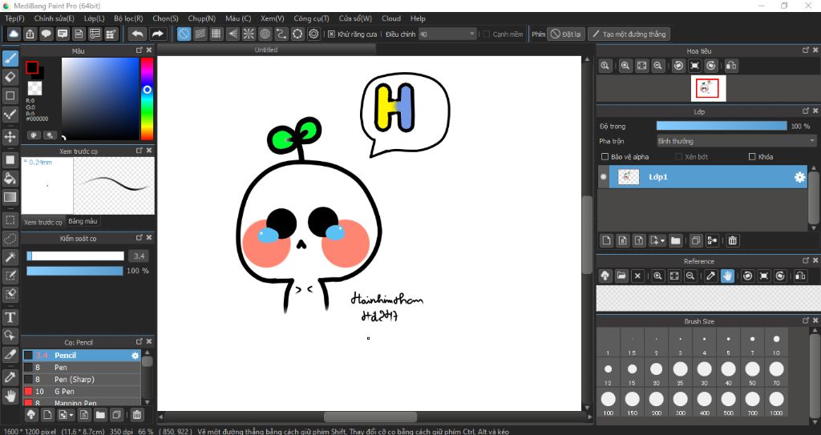Adjust the brush size slider 3.4
821x435 pixels.
pyautogui.click(x=75, y=256)
